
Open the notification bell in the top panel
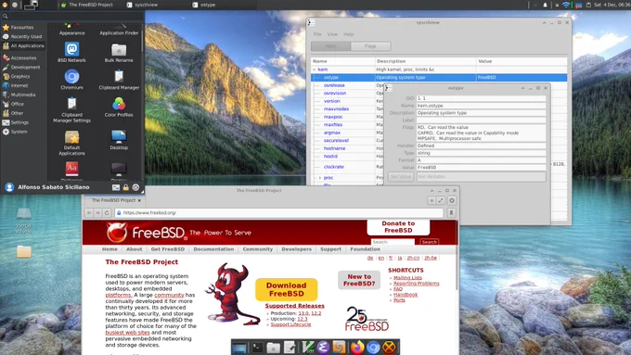coord(545,5)
